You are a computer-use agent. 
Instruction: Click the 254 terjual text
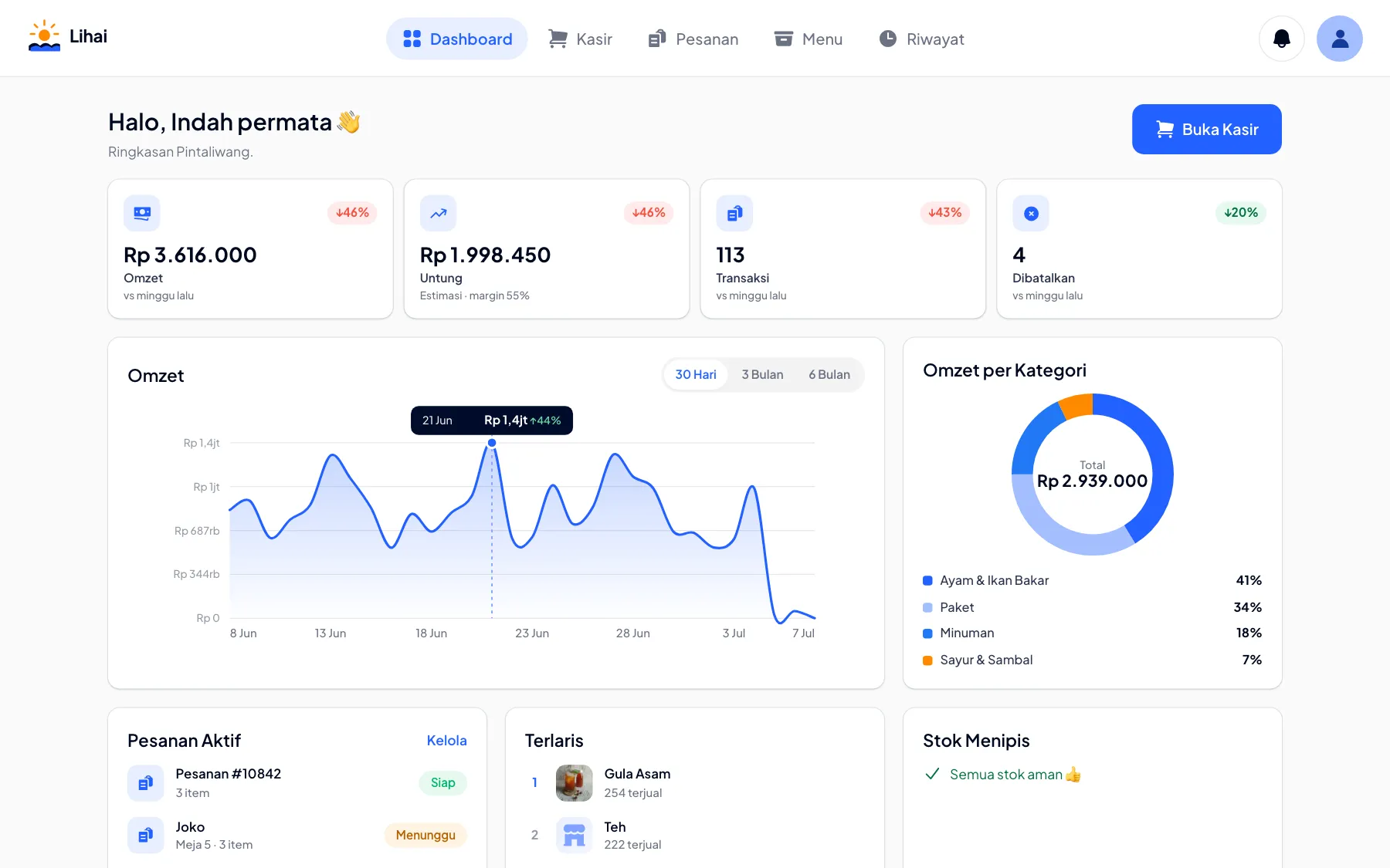pos(632,793)
